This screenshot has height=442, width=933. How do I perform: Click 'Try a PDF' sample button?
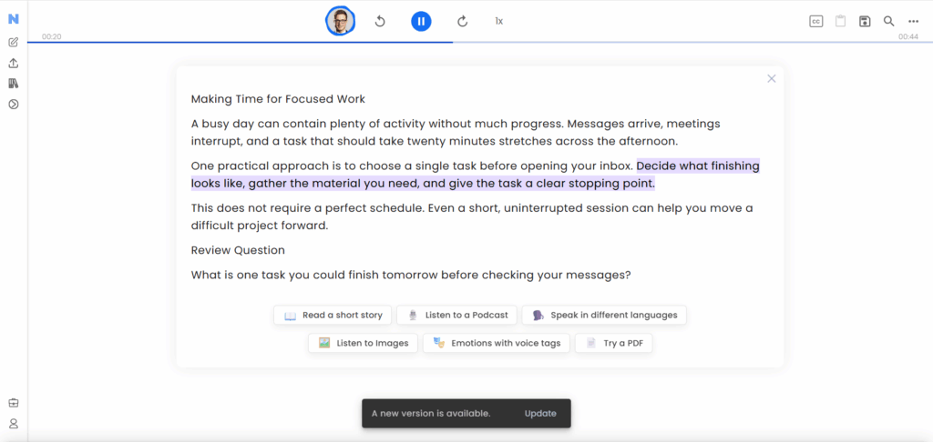613,343
